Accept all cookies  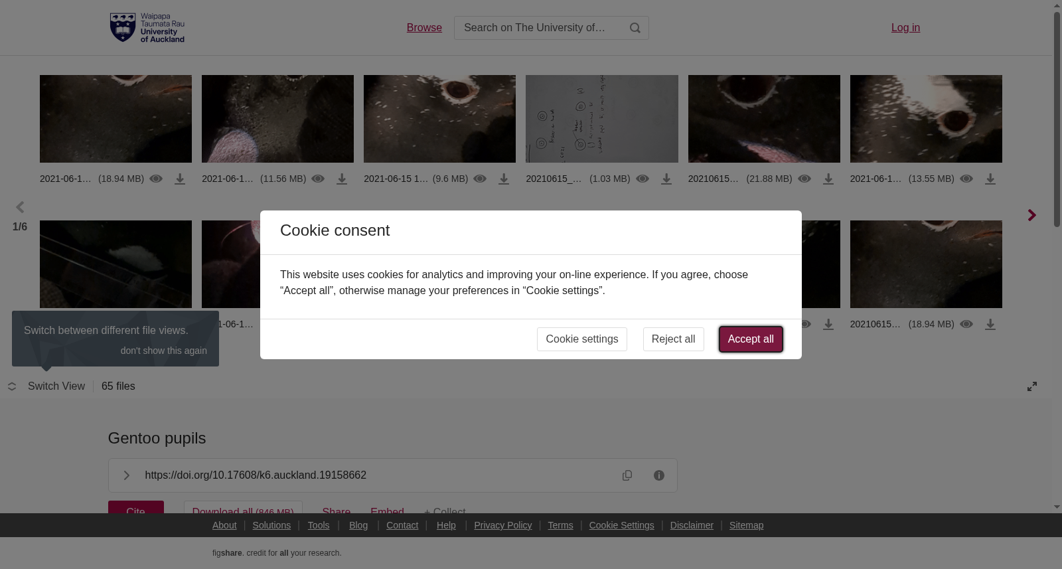pyautogui.click(x=751, y=339)
